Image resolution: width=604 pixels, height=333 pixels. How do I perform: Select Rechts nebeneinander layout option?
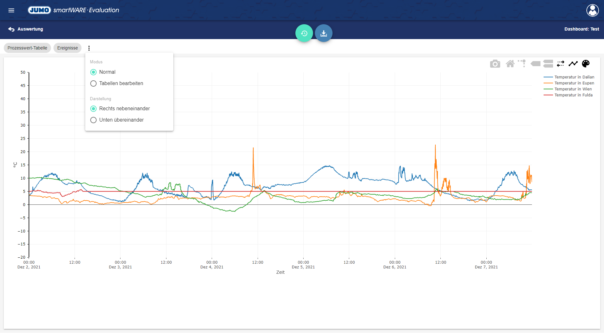(x=93, y=109)
